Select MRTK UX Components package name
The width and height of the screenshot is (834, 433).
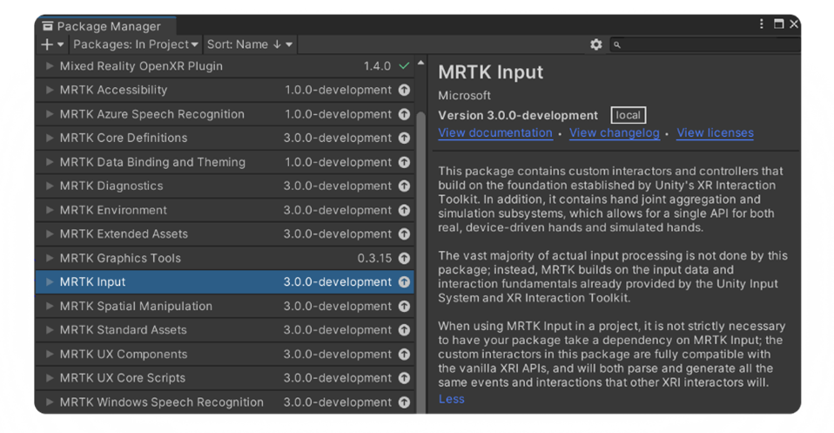(124, 355)
